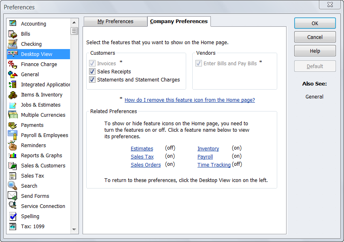Image resolution: width=344 pixels, height=242 pixels.
Task: Click the Accounting icon in the sidebar
Action: pyautogui.click(x=13, y=24)
